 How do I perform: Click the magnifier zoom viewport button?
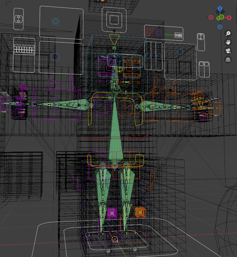click(x=228, y=33)
